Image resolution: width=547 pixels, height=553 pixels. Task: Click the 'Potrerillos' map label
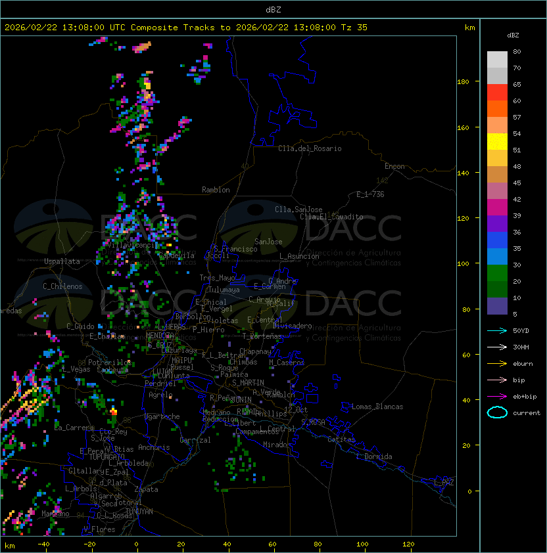point(110,363)
